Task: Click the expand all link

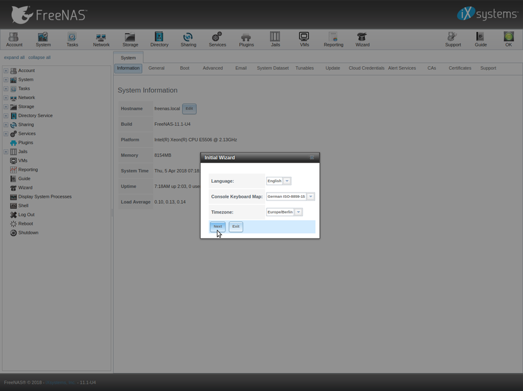Action: (x=14, y=58)
